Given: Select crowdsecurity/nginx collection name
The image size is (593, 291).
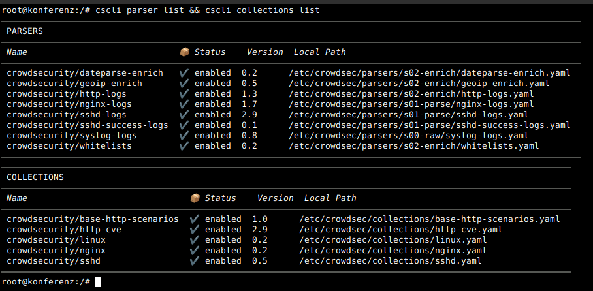Looking at the screenshot, I should coord(56,250).
